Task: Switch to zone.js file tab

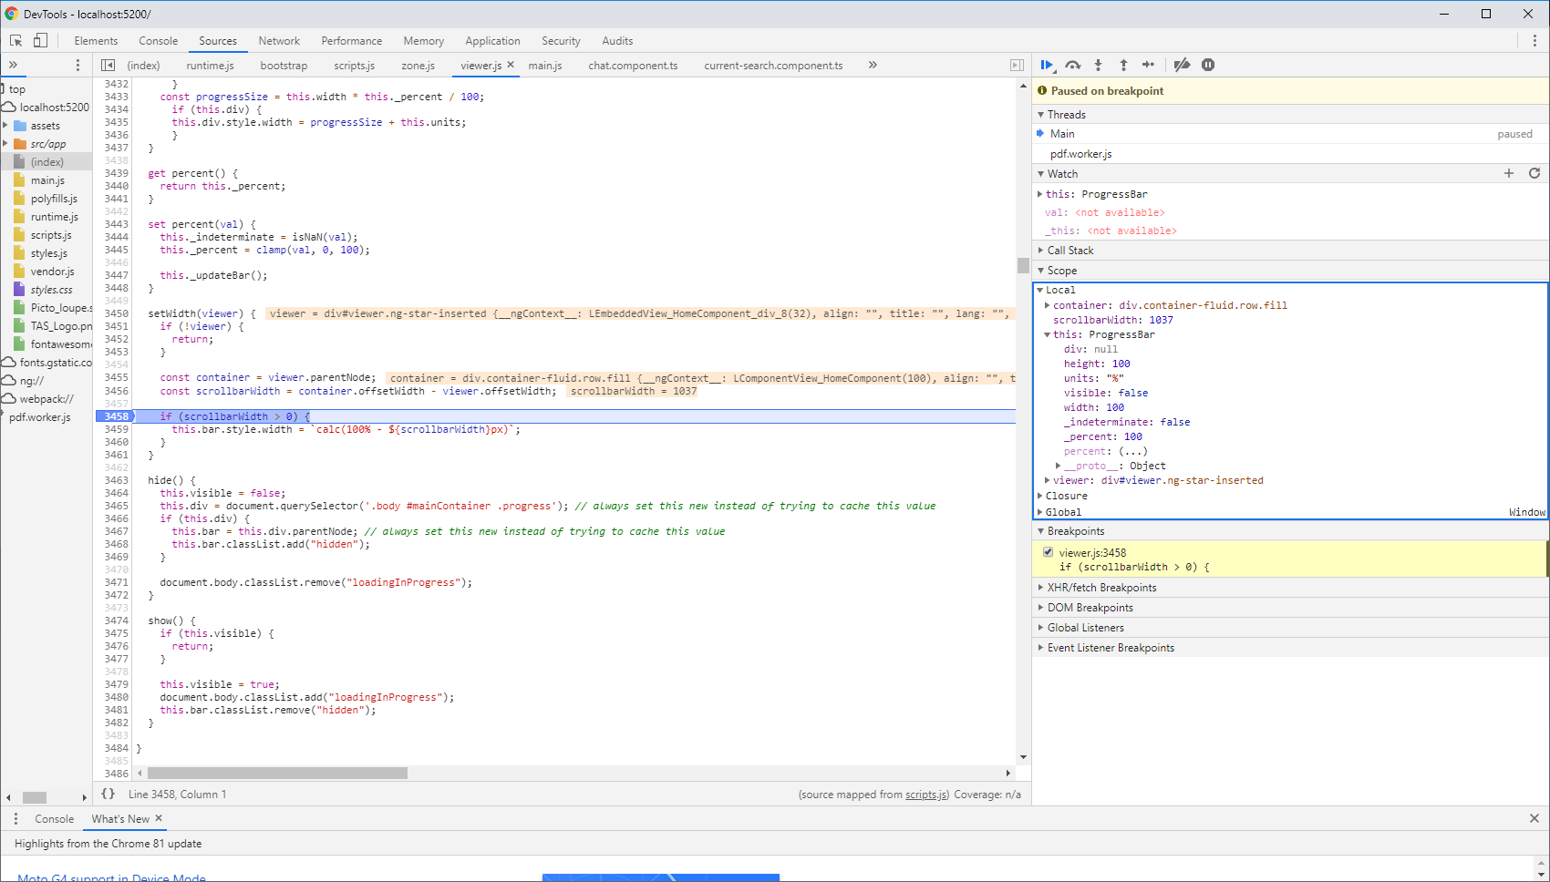Action: point(418,66)
